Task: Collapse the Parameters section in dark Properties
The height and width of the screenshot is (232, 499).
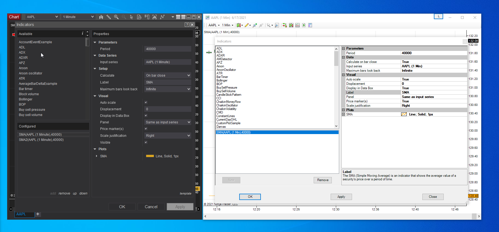Action: tap(95, 42)
